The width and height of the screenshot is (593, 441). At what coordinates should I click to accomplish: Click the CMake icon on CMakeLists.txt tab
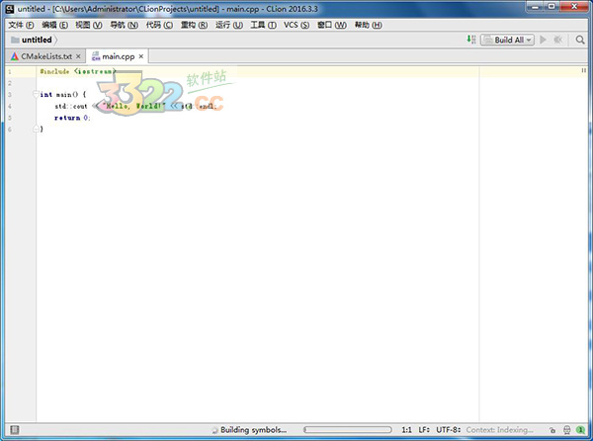(x=15, y=56)
